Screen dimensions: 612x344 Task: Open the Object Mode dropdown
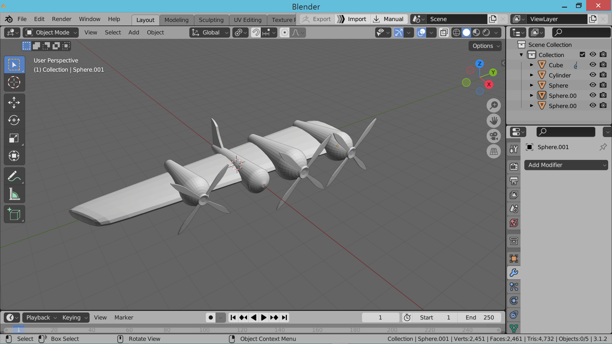click(51, 32)
